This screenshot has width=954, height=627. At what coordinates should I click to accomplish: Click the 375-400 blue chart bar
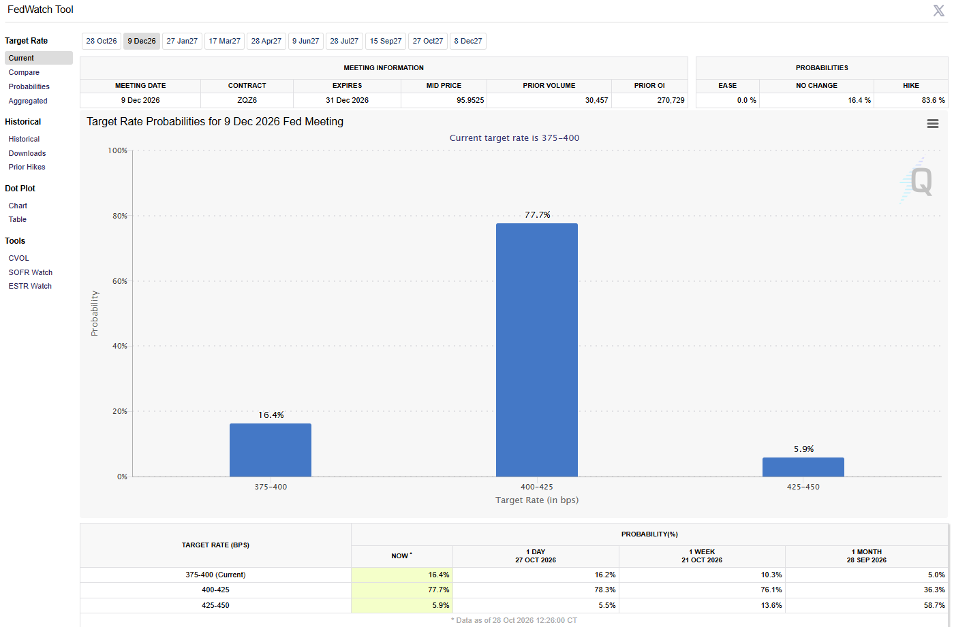(271, 450)
